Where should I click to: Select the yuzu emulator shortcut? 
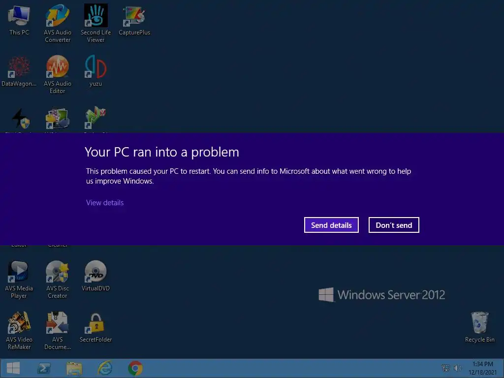click(x=96, y=71)
